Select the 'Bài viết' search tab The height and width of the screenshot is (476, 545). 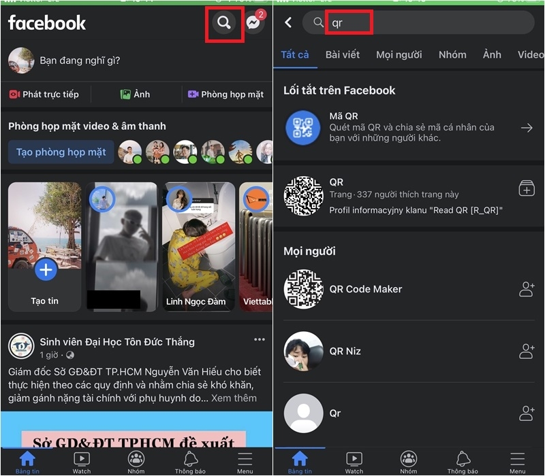pos(343,55)
